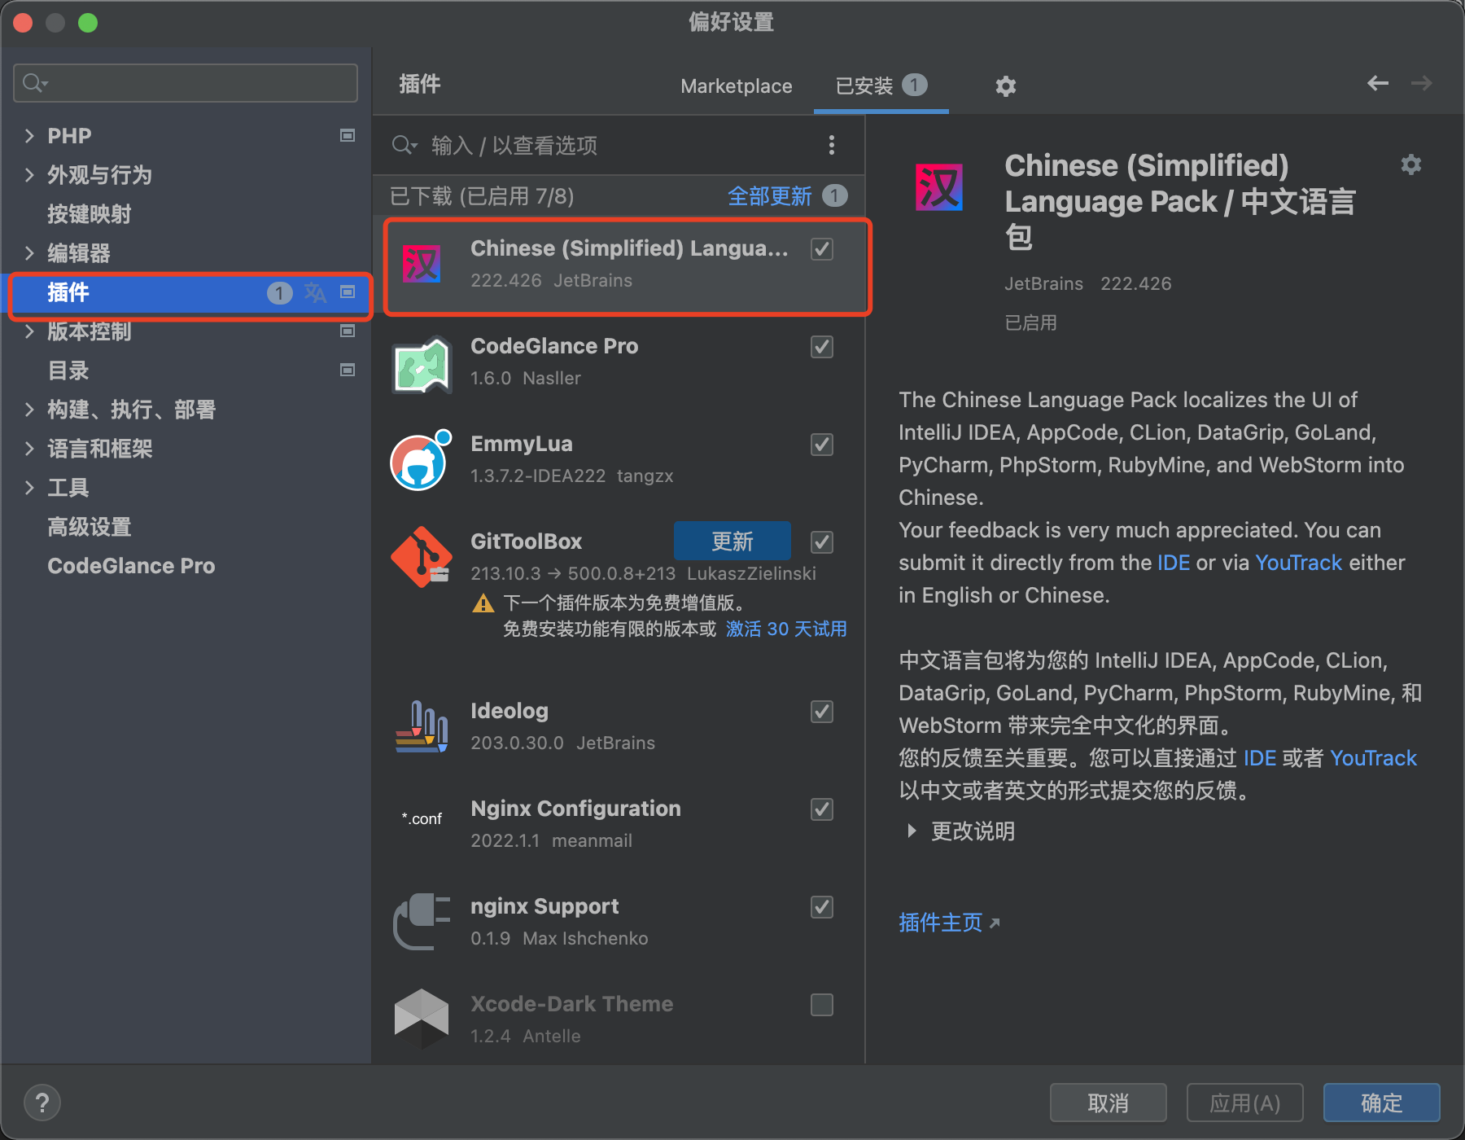
Task: Click the gear icon beside Chinese Language Pack title
Action: [x=1410, y=164]
